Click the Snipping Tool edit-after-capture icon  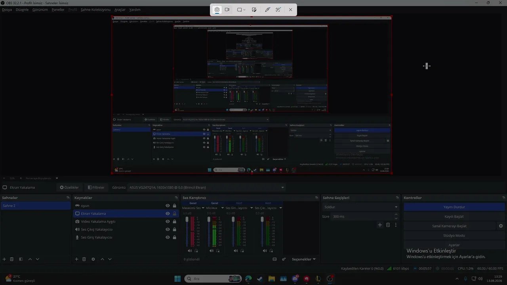tap(254, 9)
